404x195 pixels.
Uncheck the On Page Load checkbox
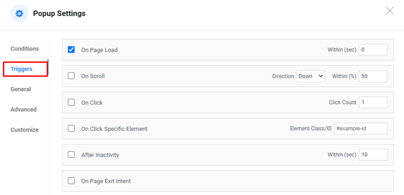71,50
